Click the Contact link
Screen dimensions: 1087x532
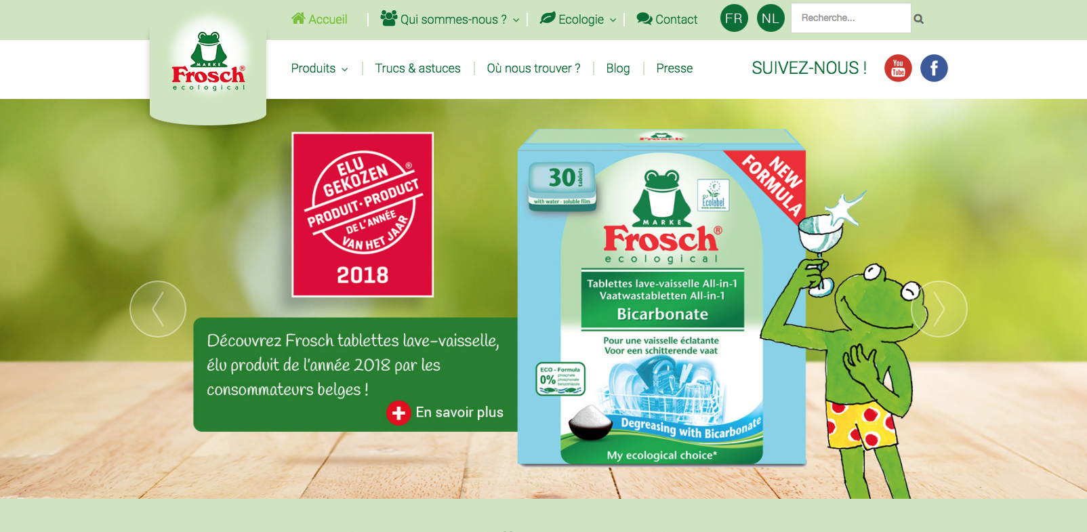pos(667,19)
